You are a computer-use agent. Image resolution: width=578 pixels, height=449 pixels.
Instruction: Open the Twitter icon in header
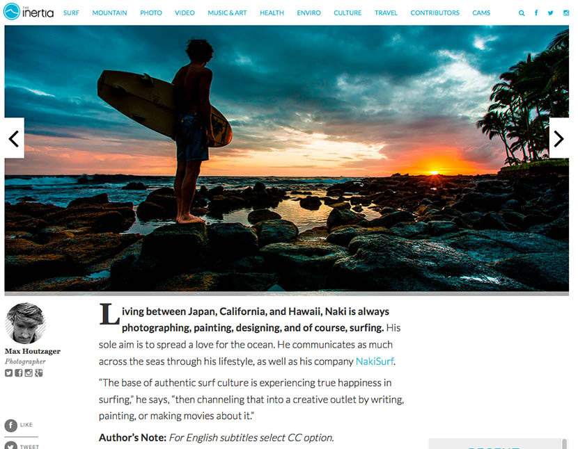click(550, 13)
